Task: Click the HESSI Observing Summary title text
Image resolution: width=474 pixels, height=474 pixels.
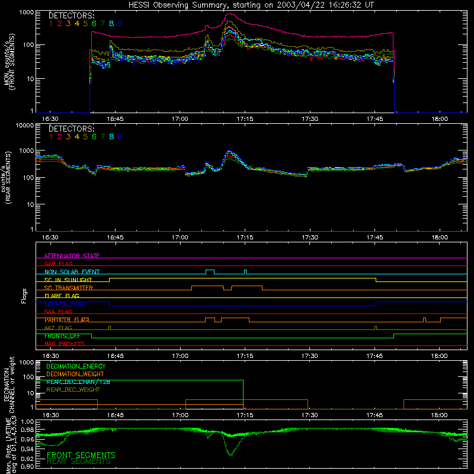Action: click(251, 5)
